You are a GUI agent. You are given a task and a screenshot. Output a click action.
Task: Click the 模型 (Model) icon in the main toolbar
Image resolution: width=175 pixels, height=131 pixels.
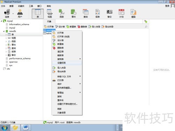click(133, 12)
